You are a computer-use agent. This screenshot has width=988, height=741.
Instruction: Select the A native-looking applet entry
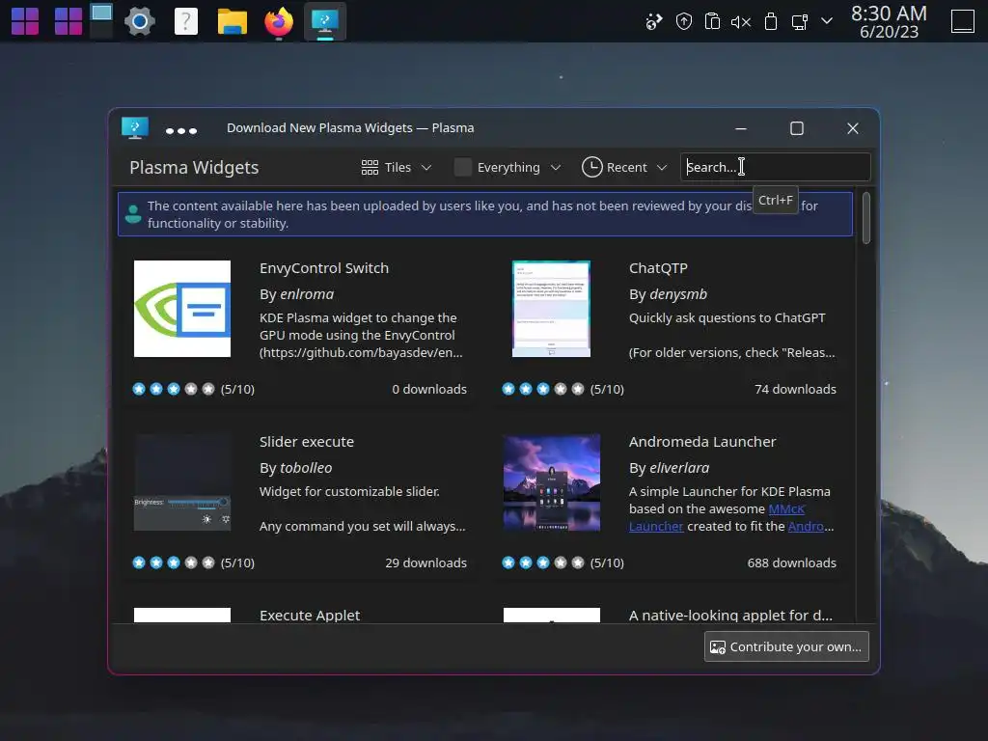click(x=730, y=615)
